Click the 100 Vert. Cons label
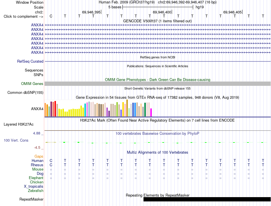Viewport: 271px width, 206px height. coord(16,140)
